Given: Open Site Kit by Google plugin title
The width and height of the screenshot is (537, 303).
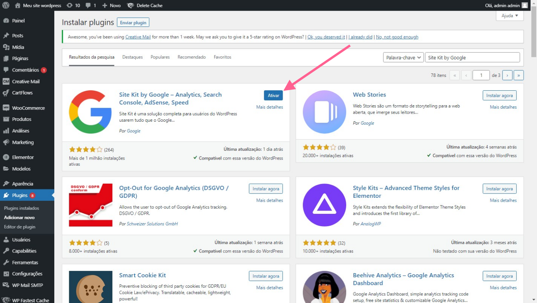Looking at the screenshot, I should (x=171, y=99).
